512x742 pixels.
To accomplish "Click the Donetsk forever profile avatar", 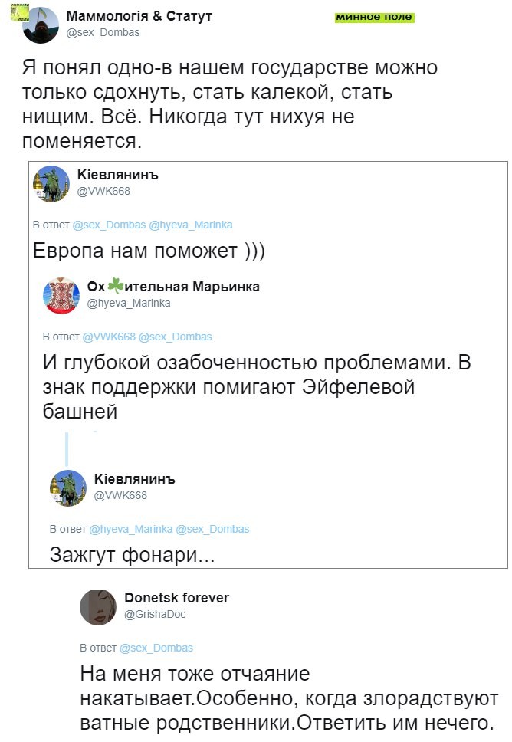I will pos(98,606).
